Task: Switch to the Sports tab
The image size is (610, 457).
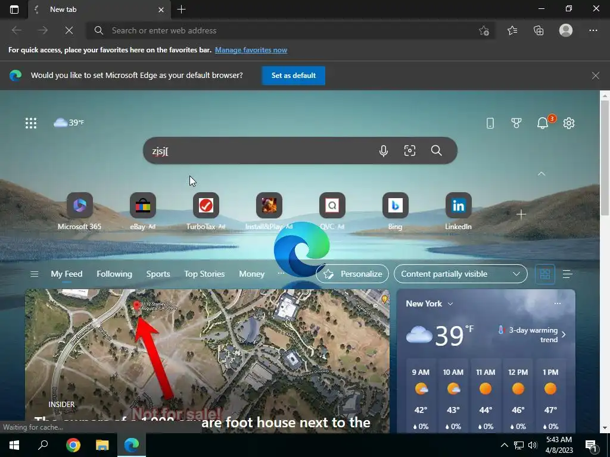Action: click(158, 274)
